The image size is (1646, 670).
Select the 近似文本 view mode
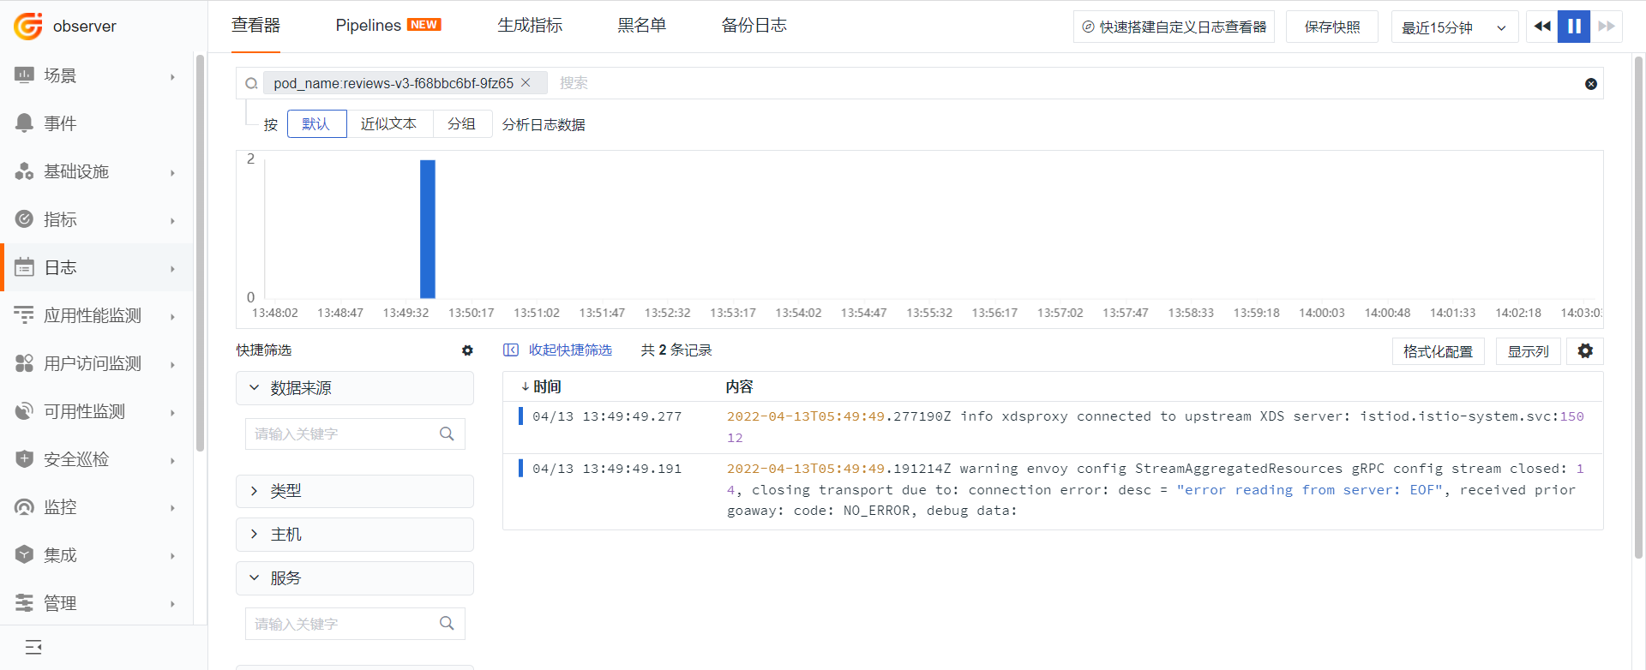(x=389, y=124)
